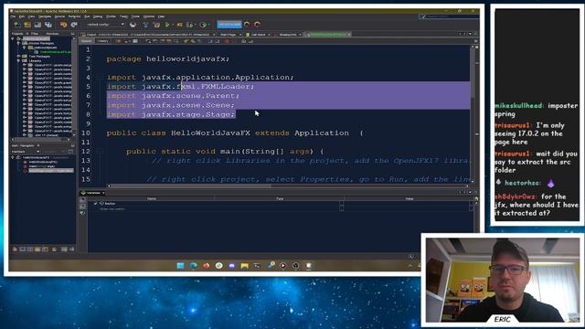Open the Navigate menu
Viewport: 585px width, 329px height.
(x=45, y=16)
